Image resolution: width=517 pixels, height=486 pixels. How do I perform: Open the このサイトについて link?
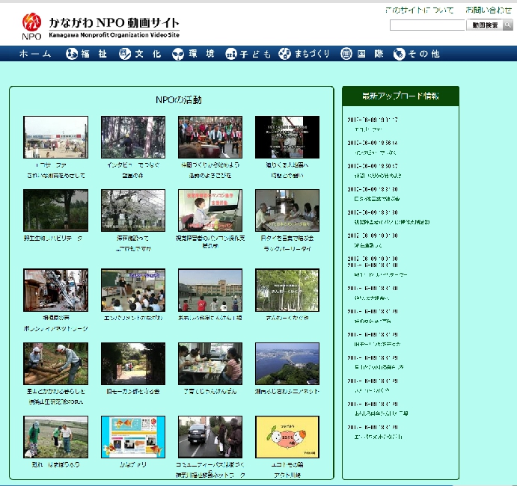420,10
